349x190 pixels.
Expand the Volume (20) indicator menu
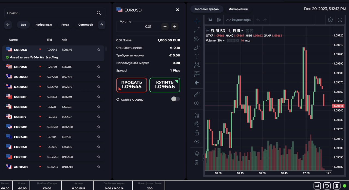[215, 41]
